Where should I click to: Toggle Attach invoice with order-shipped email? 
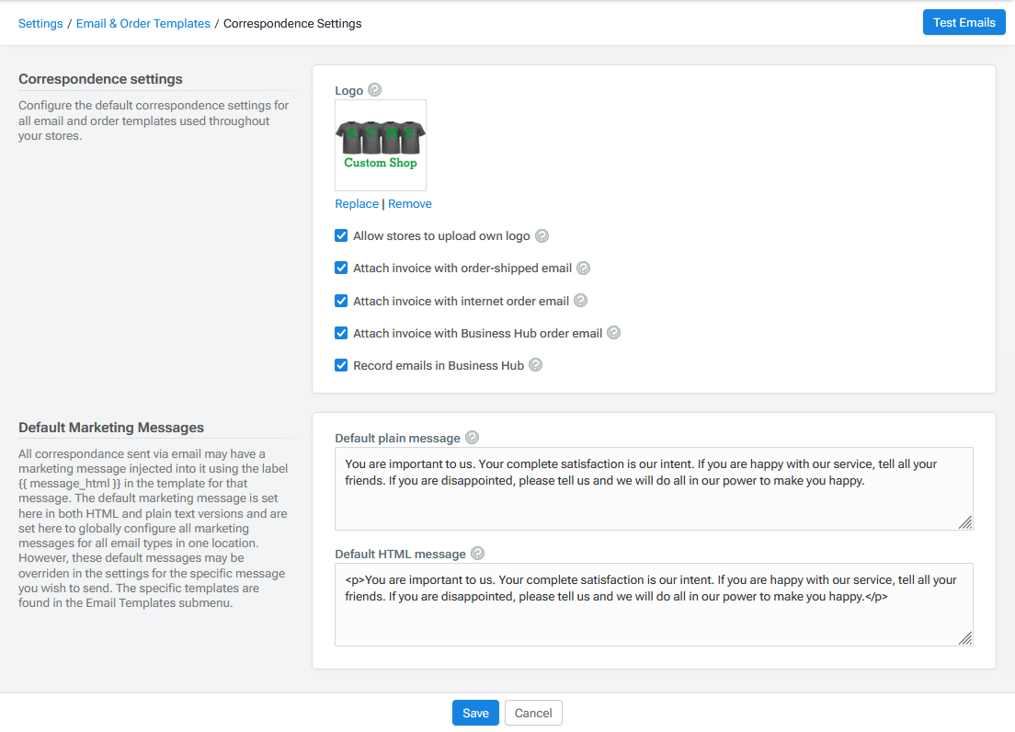[x=341, y=269]
